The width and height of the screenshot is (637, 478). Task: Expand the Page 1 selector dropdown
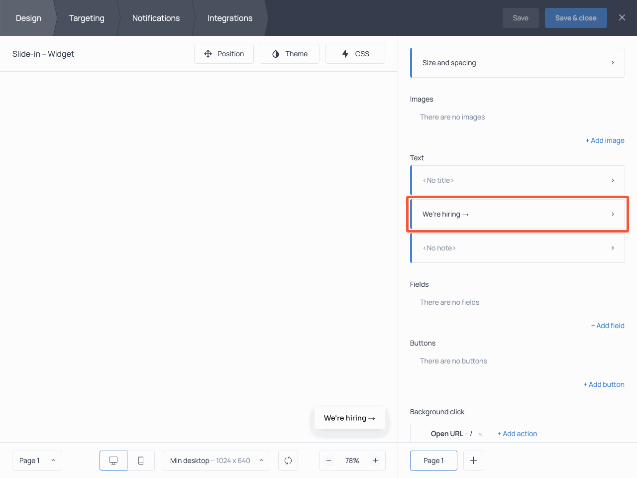tap(37, 461)
